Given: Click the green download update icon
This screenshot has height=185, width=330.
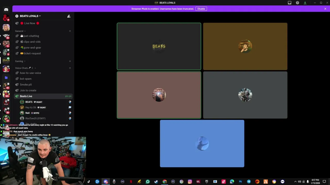Looking at the screenshot, I should pos(305,3).
